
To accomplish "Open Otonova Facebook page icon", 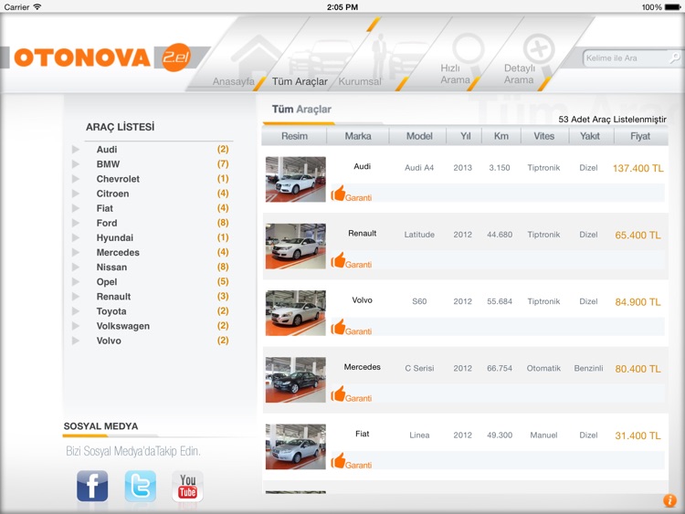I will [x=92, y=486].
